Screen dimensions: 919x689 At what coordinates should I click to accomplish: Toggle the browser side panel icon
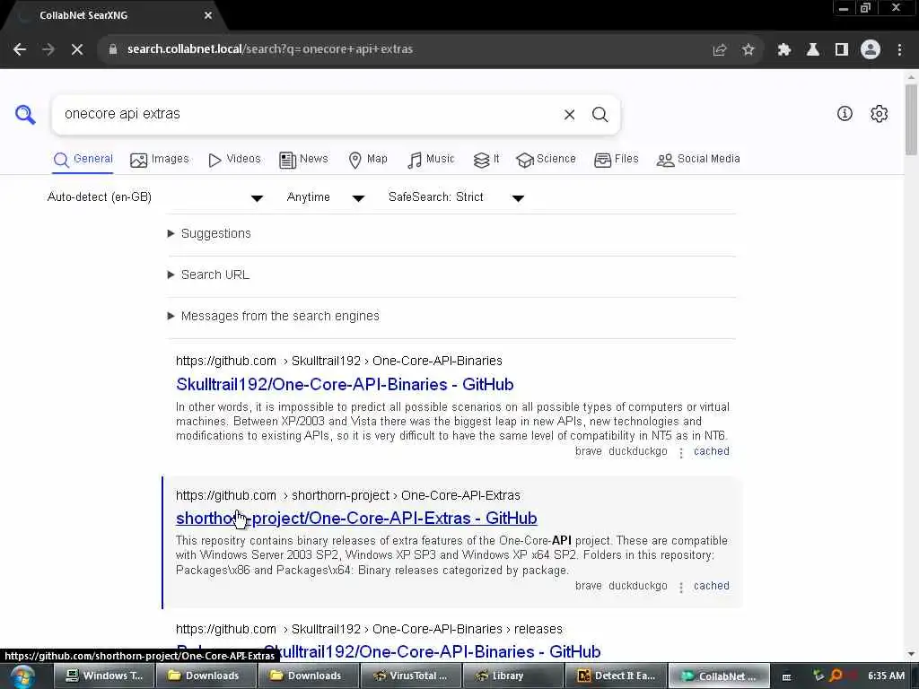pyautogui.click(x=842, y=50)
